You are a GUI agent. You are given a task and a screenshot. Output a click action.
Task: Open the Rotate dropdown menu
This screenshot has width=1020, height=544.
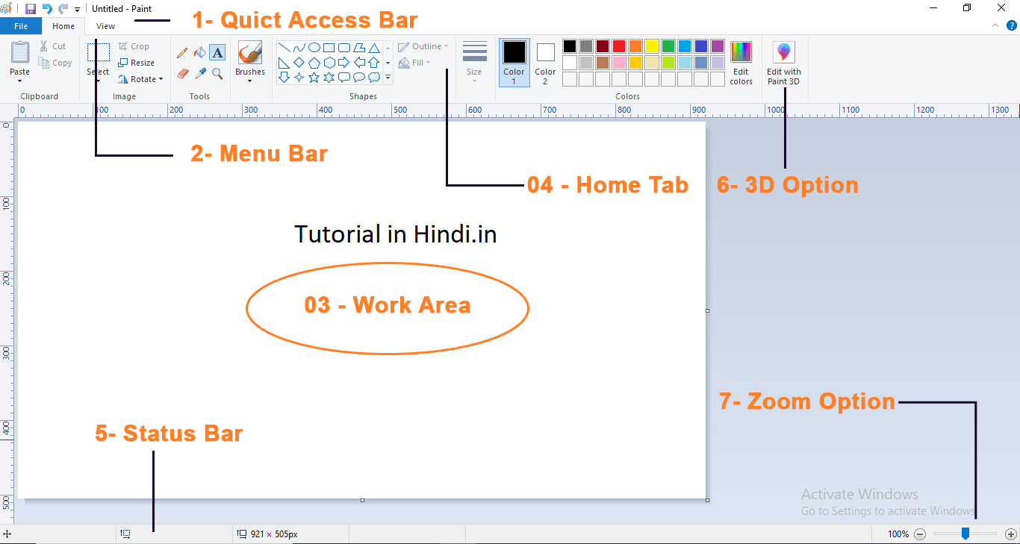tap(140, 79)
